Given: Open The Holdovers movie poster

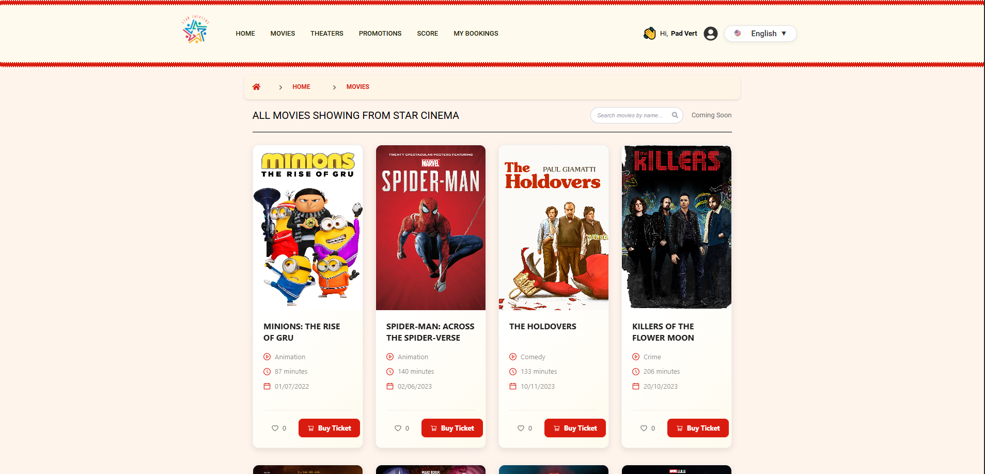Looking at the screenshot, I should 554,227.
